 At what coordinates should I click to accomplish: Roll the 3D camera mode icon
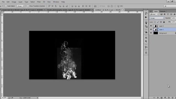click(112, 6)
